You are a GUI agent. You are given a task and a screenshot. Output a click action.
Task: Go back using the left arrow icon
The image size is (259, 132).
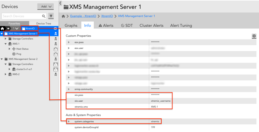(x=8, y=29)
